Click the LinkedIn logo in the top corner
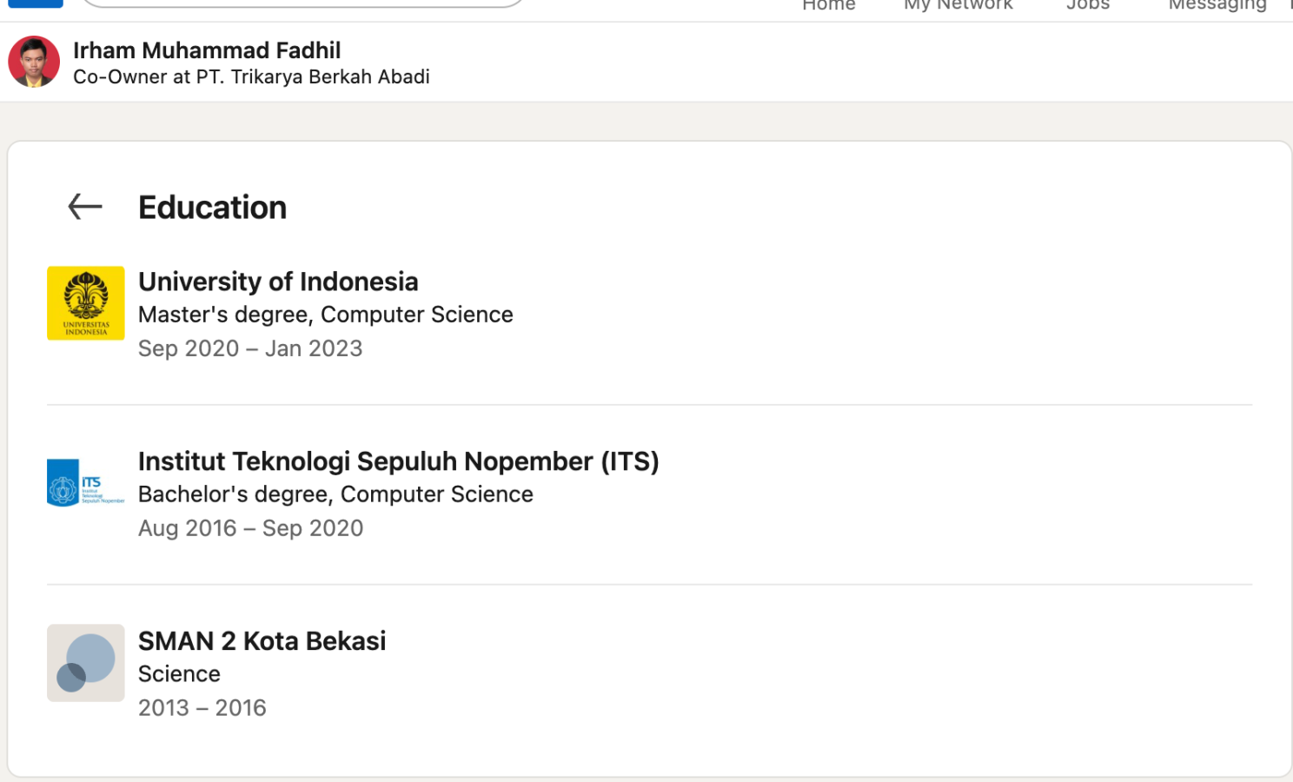The image size is (1293, 782). coord(36,3)
